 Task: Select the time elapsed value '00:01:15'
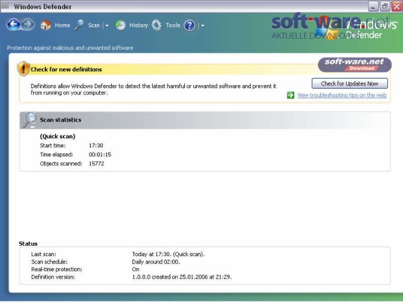100,155
